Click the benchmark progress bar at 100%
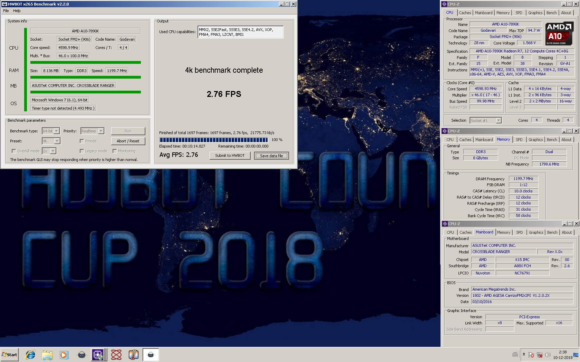580x362 pixels. pyautogui.click(x=213, y=140)
